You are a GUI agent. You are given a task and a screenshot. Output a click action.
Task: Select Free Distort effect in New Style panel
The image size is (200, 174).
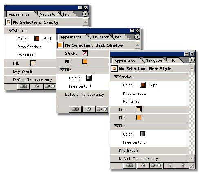coord(134,142)
